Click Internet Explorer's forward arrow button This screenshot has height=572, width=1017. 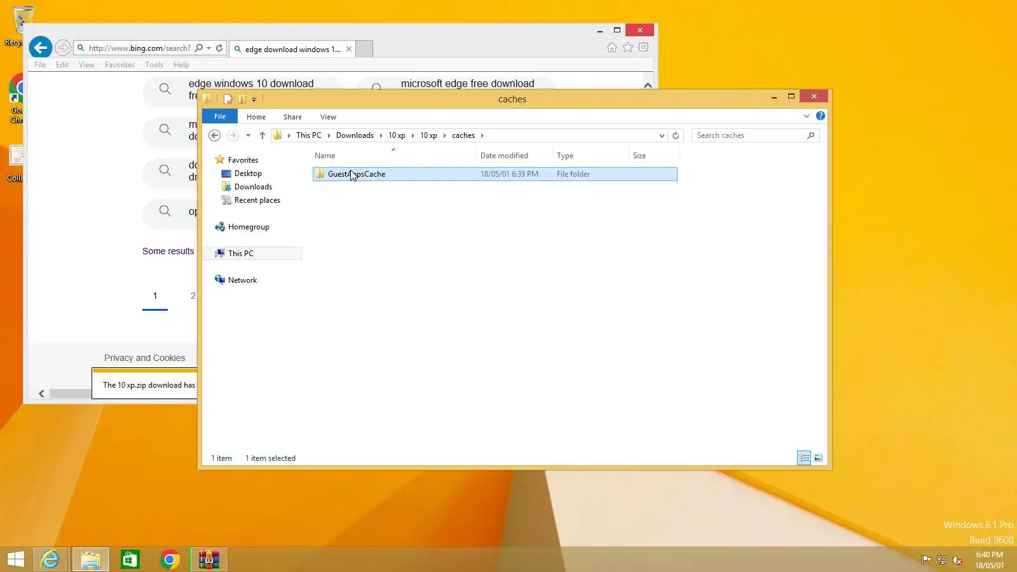(62, 48)
